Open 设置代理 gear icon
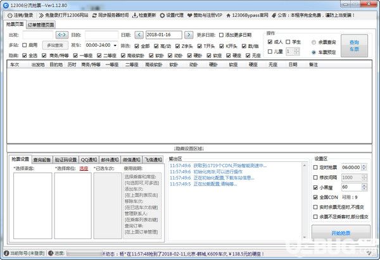Image resolution: width=380 pixels, height=260 pixels. (162, 15)
